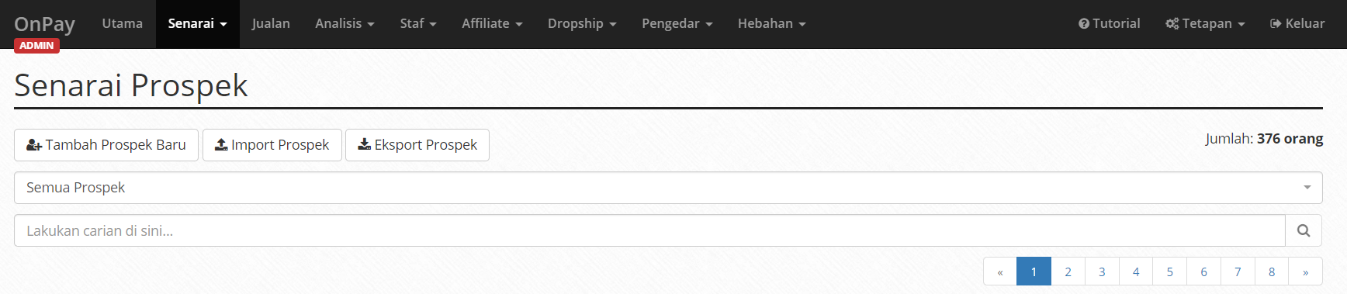
Task: Click the add-user icon in Tambah Prospek Baru
Action: 34,145
